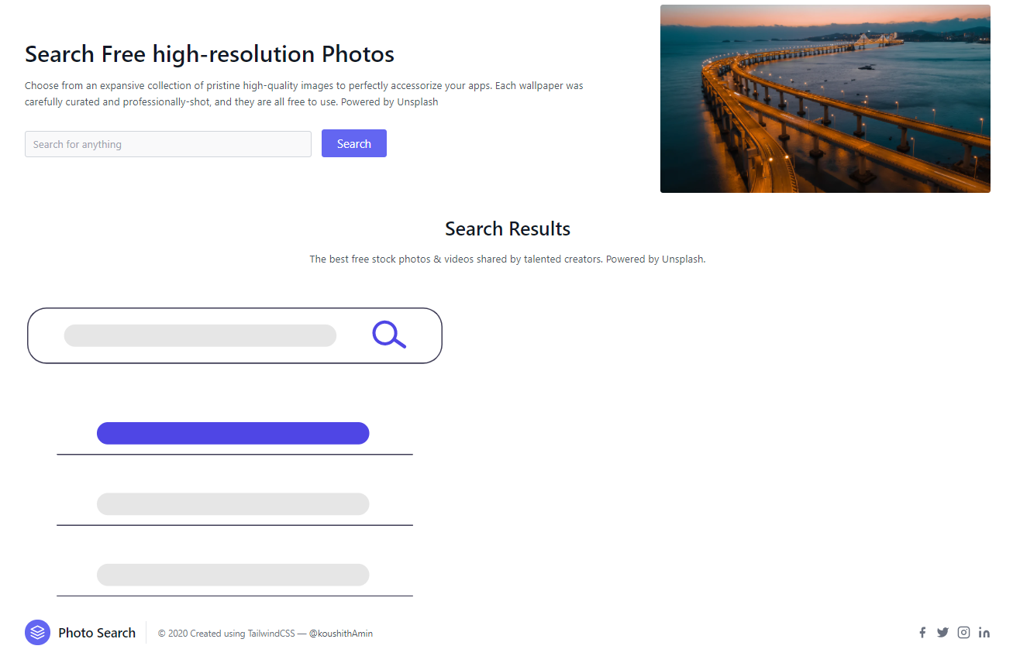Visit the @koushithAmin profile link
1013x663 pixels.
(x=341, y=634)
